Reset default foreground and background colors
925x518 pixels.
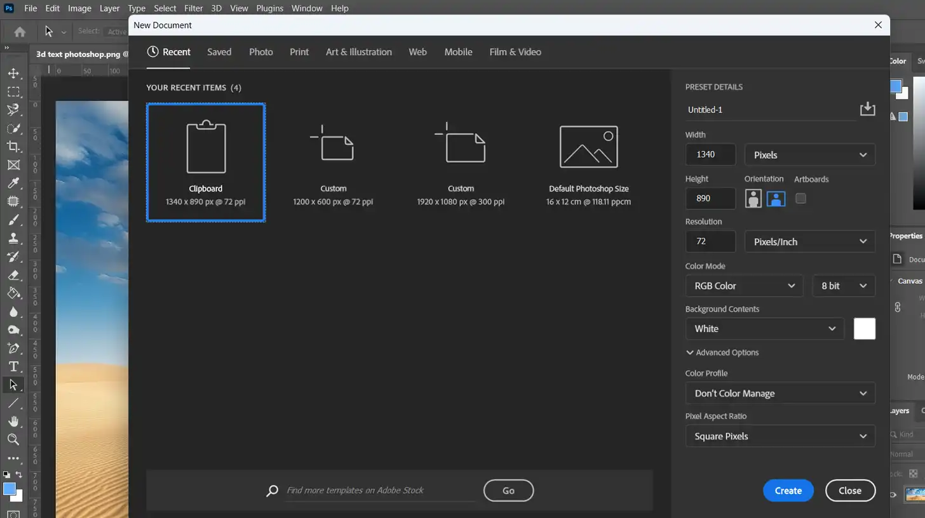click(x=6, y=474)
